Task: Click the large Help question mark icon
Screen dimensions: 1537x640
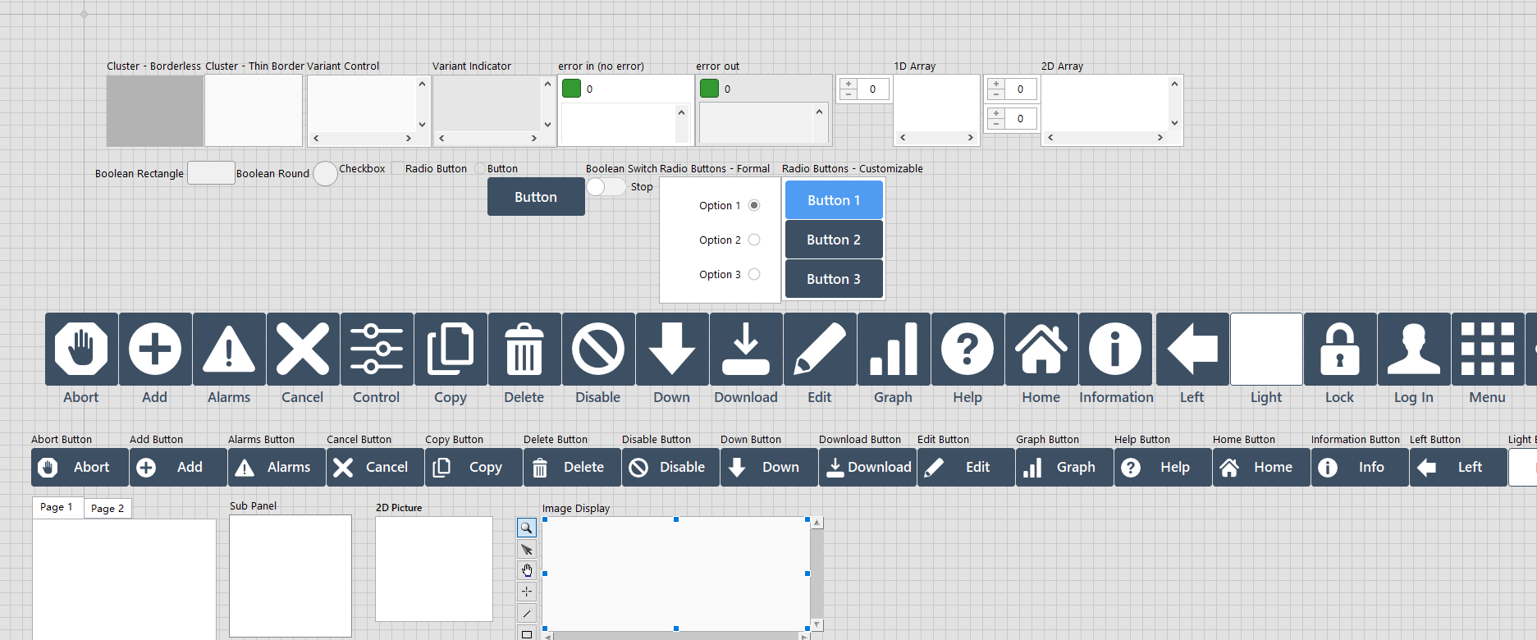Action: click(x=967, y=349)
